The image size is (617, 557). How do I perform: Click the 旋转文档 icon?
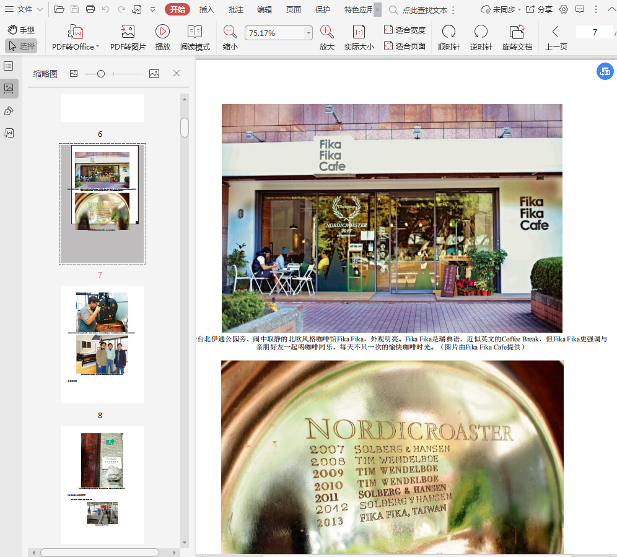click(517, 32)
